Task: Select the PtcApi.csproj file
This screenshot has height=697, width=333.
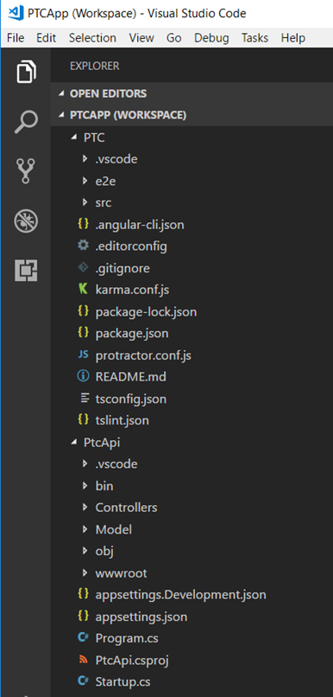Action: click(132, 660)
